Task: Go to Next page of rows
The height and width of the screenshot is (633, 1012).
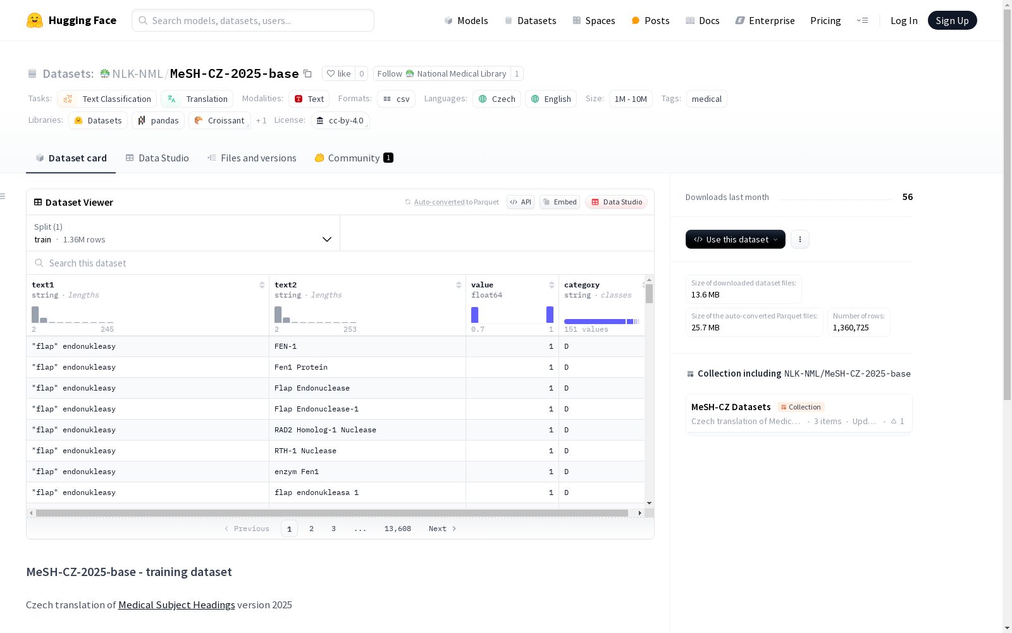Action: tap(443, 529)
